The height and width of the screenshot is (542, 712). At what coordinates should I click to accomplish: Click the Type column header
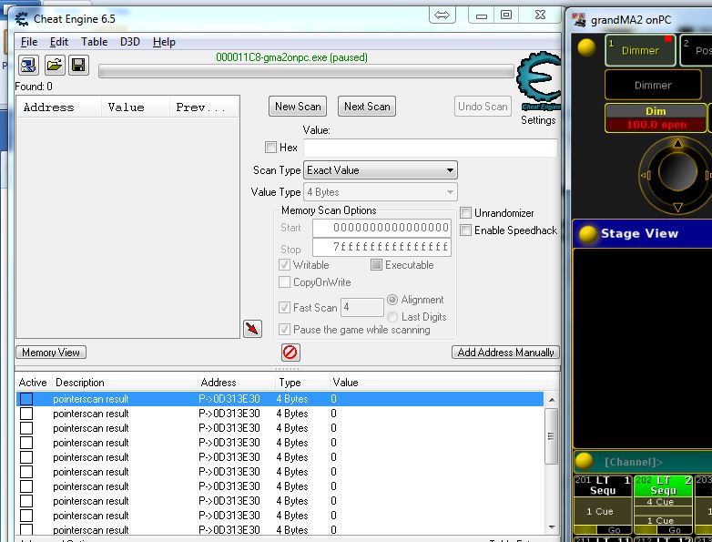click(302, 383)
